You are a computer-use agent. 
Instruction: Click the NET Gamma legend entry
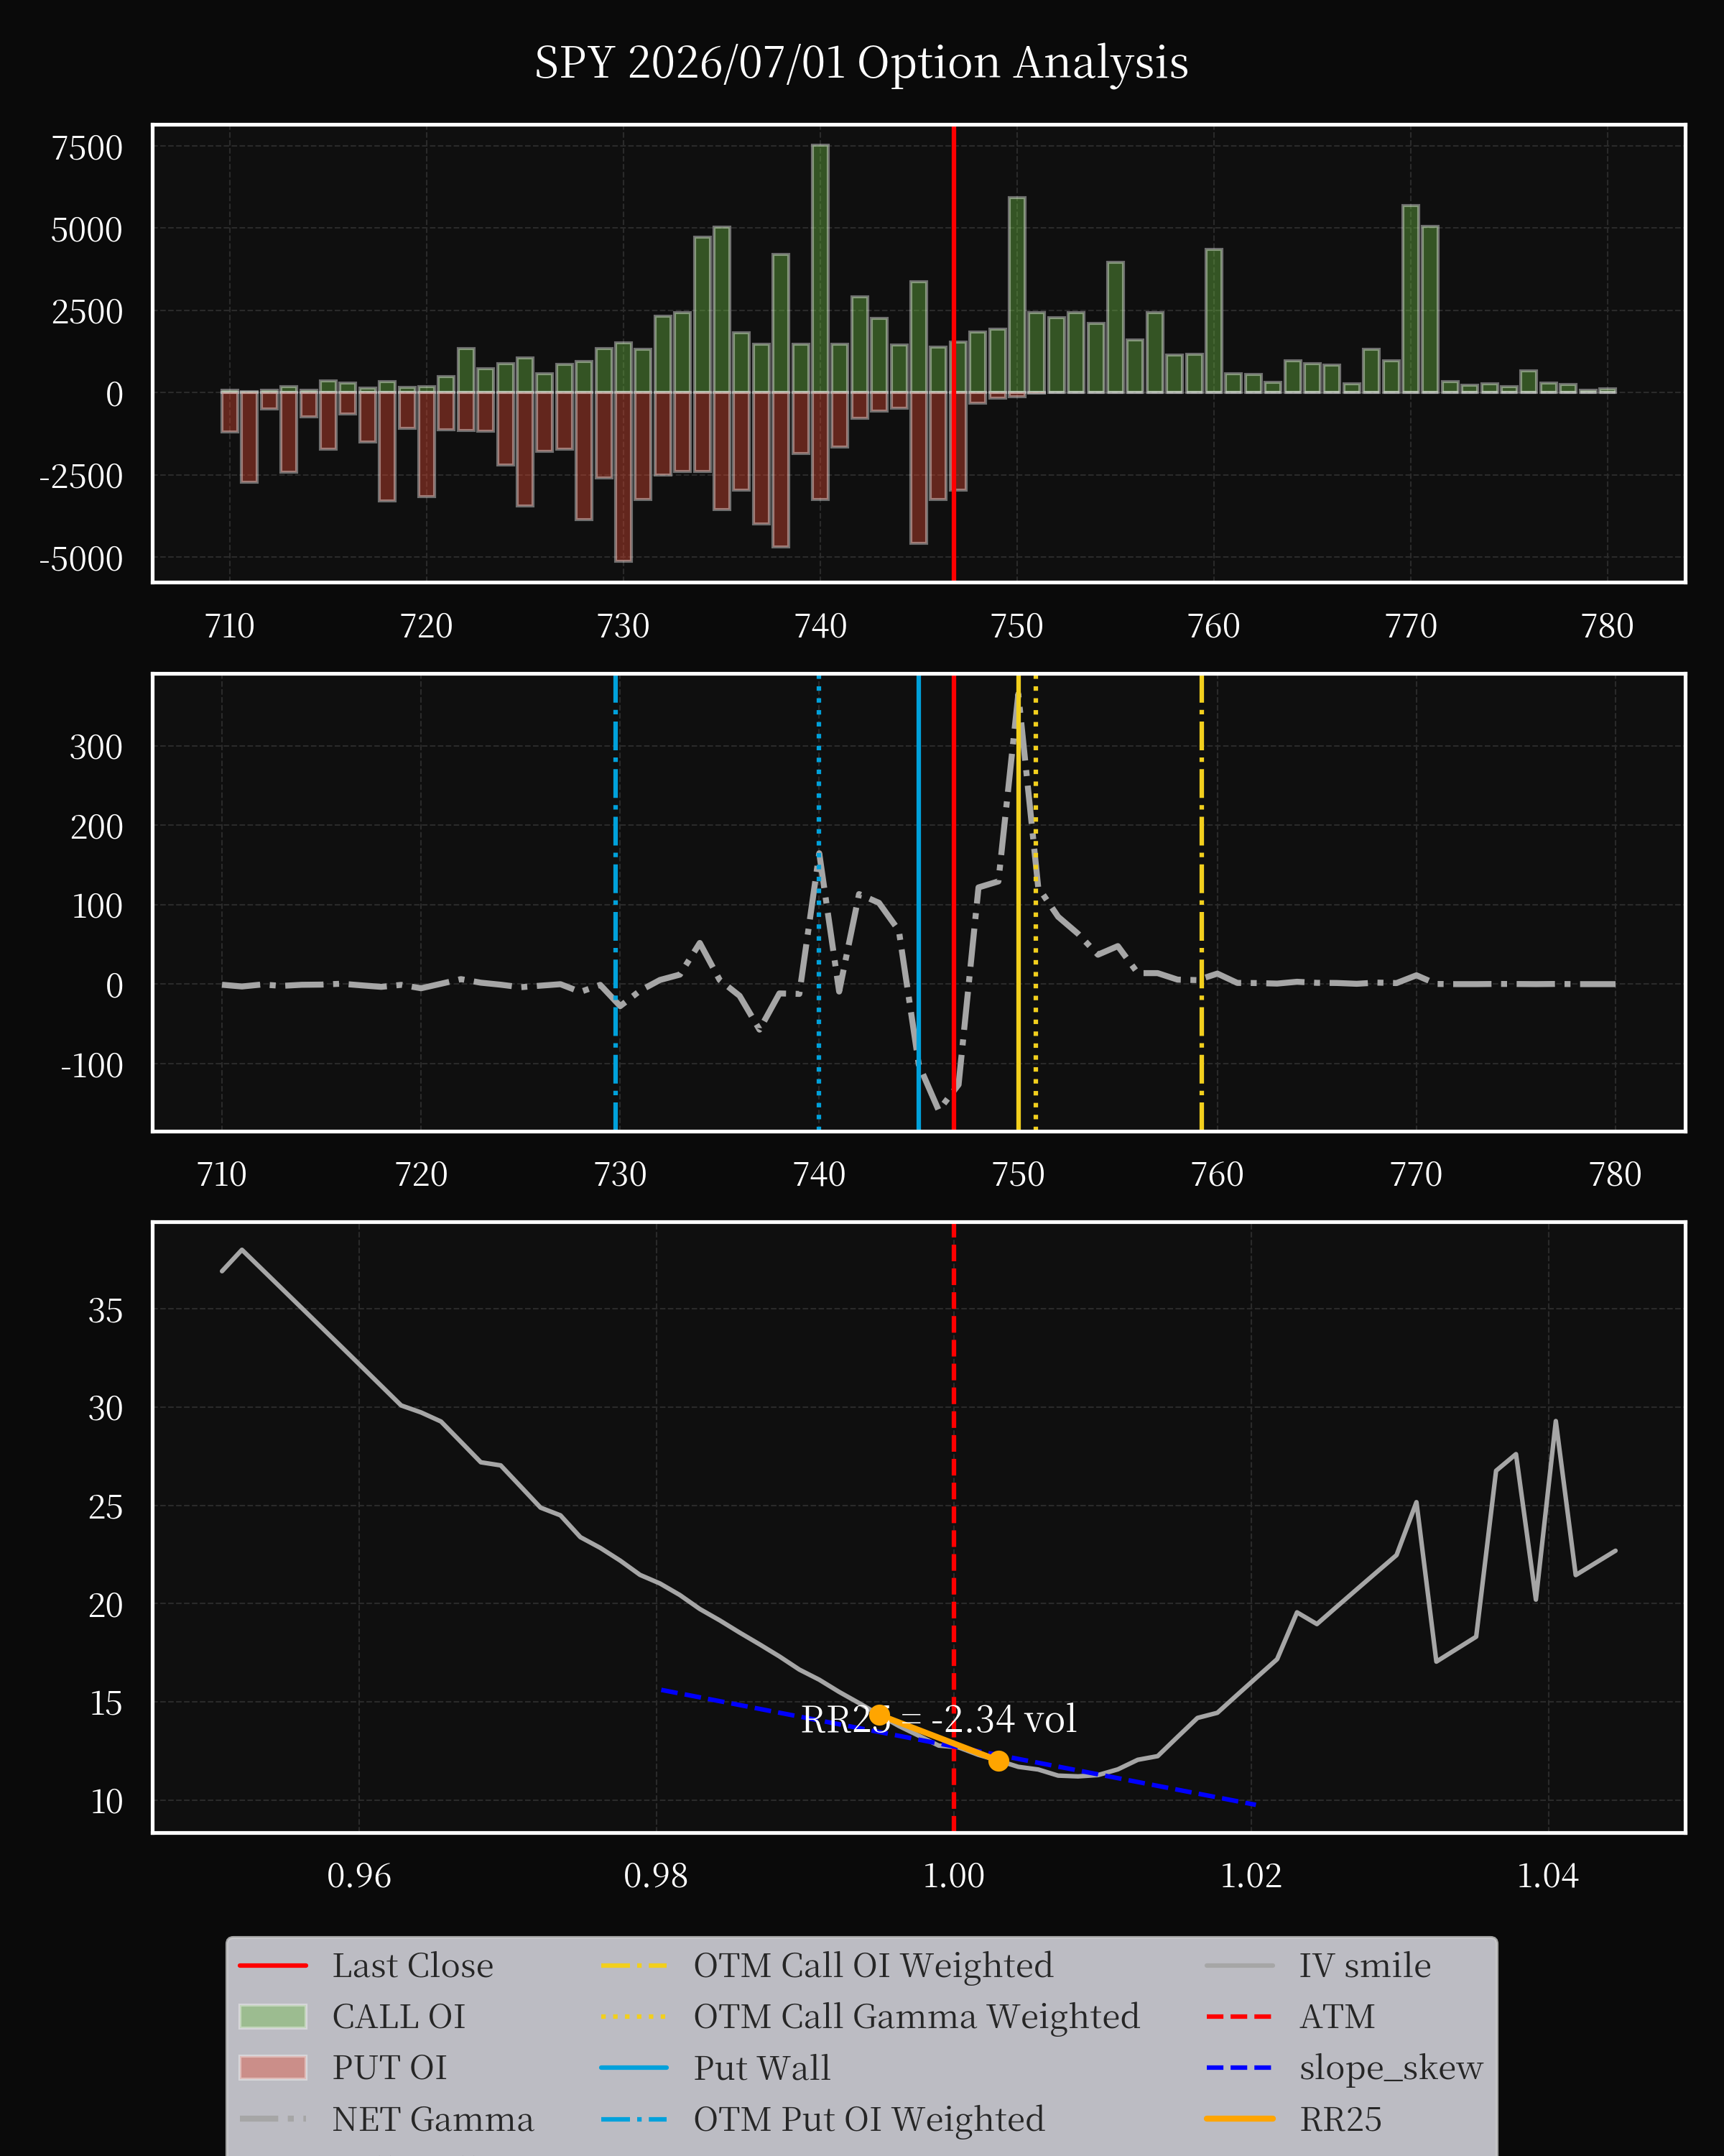pos(386,2119)
